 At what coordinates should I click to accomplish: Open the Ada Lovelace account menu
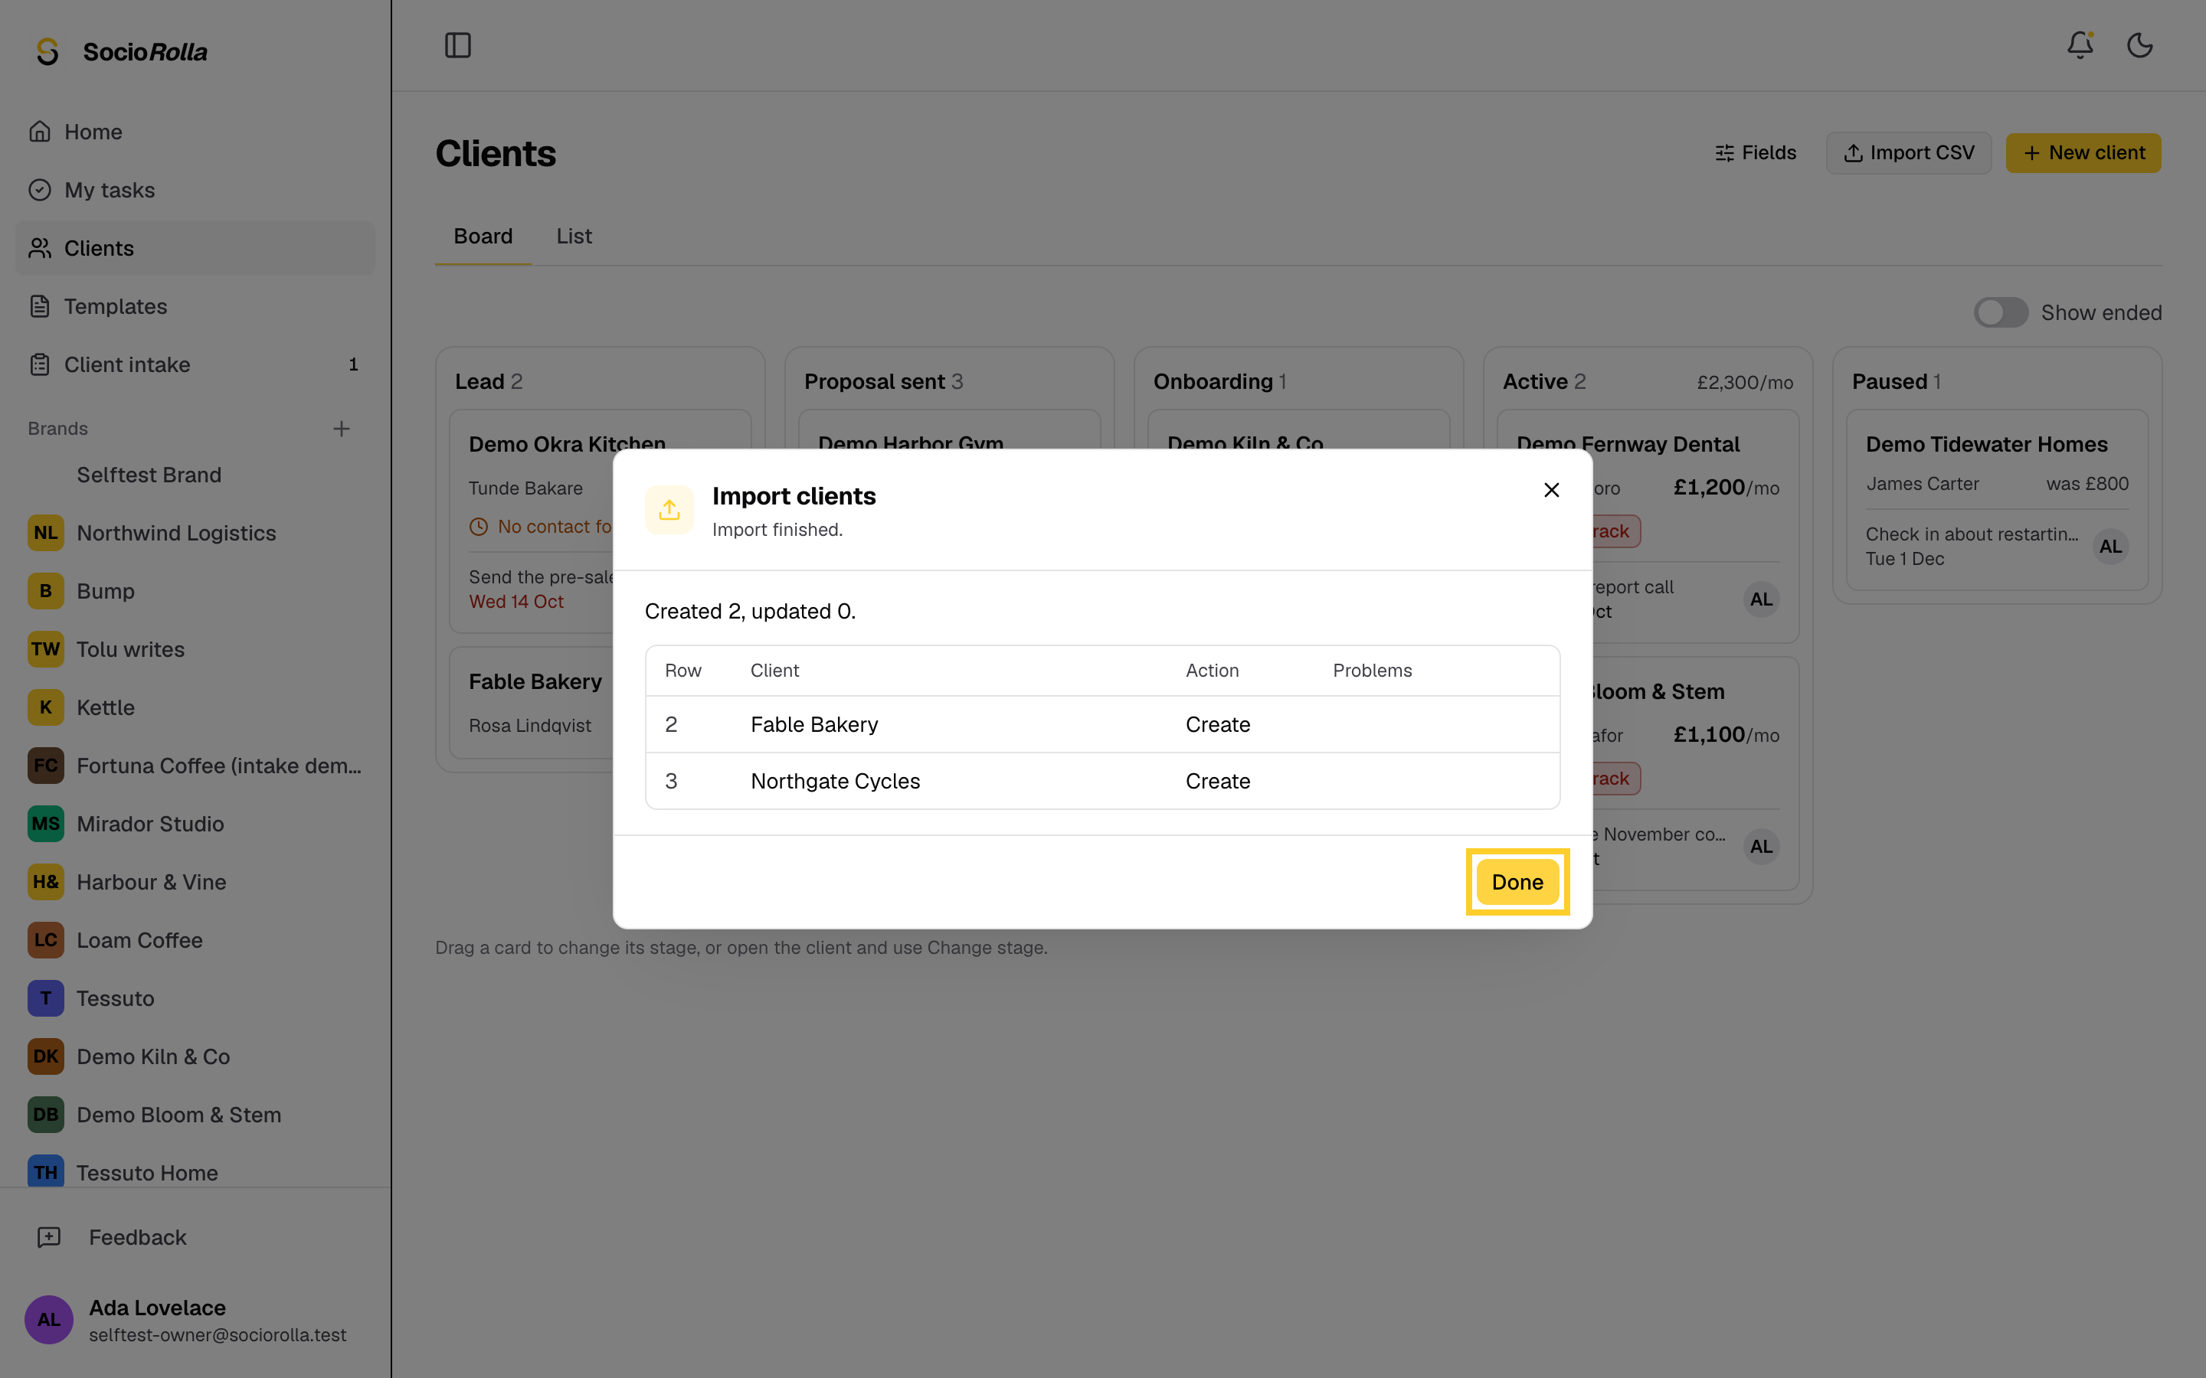(x=195, y=1320)
